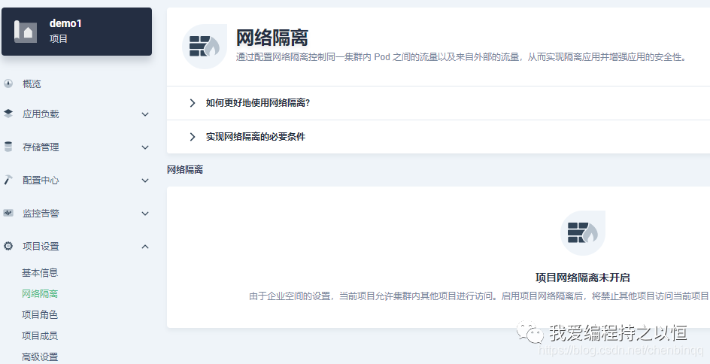This screenshot has width=710, height=364.
Task: Go to 项目成员 submenu
Action: (40, 335)
